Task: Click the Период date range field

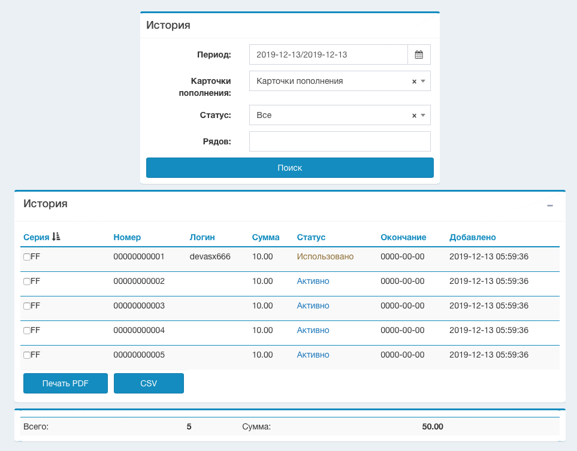Action: coord(328,55)
